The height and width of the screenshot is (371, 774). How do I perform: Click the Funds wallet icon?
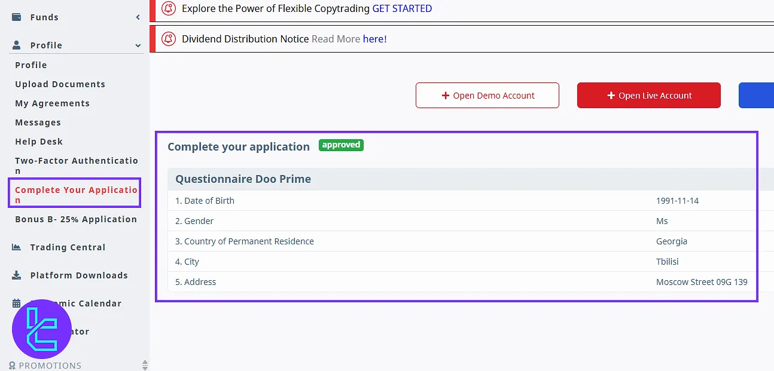tap(17, 17)
